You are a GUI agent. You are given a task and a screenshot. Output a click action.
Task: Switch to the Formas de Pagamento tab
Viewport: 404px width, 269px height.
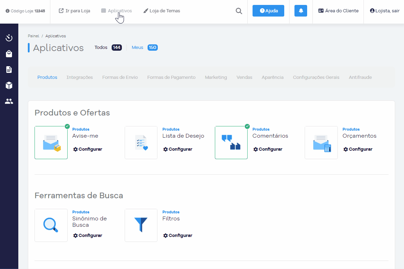pos(171,77)
